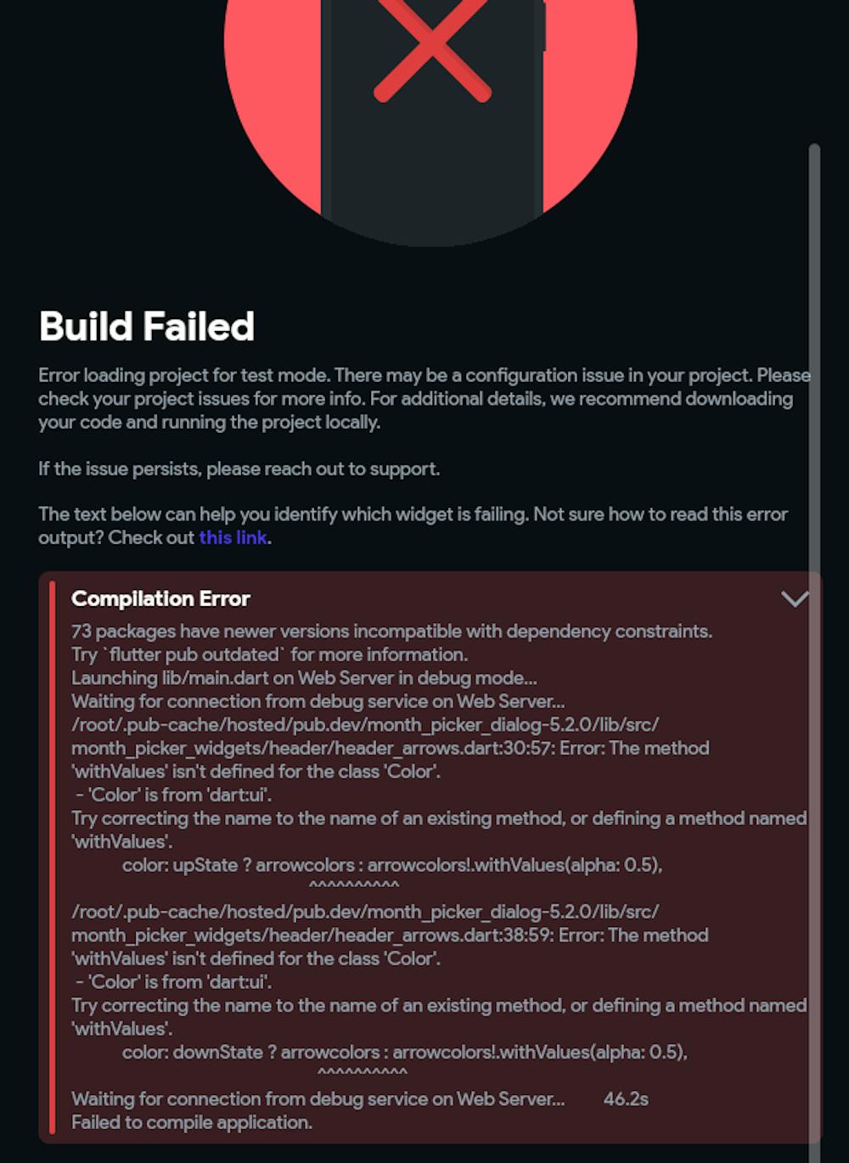Open the "this link" hyperlink

[x=233, y=537]
